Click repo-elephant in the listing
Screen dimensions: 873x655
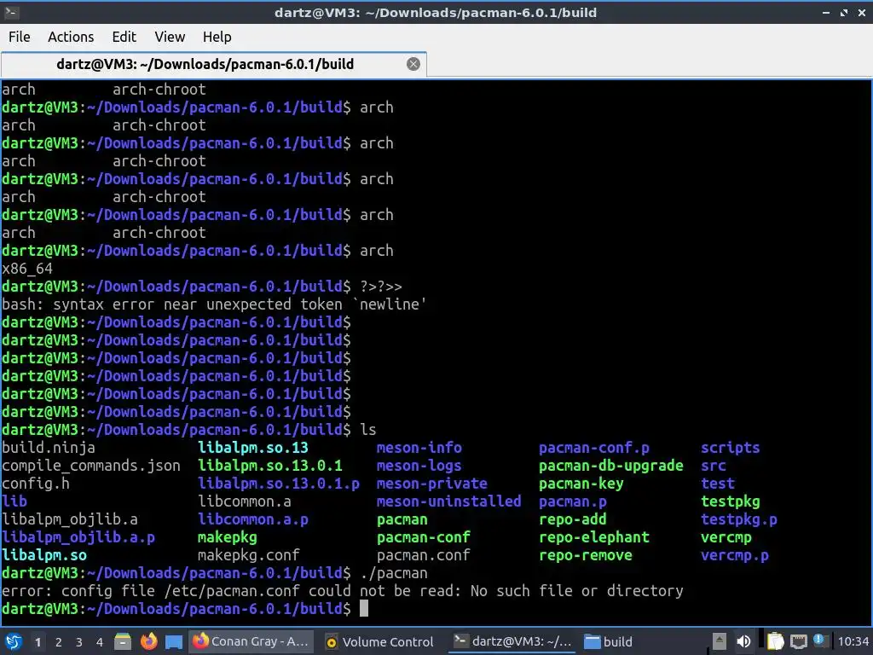594,537
